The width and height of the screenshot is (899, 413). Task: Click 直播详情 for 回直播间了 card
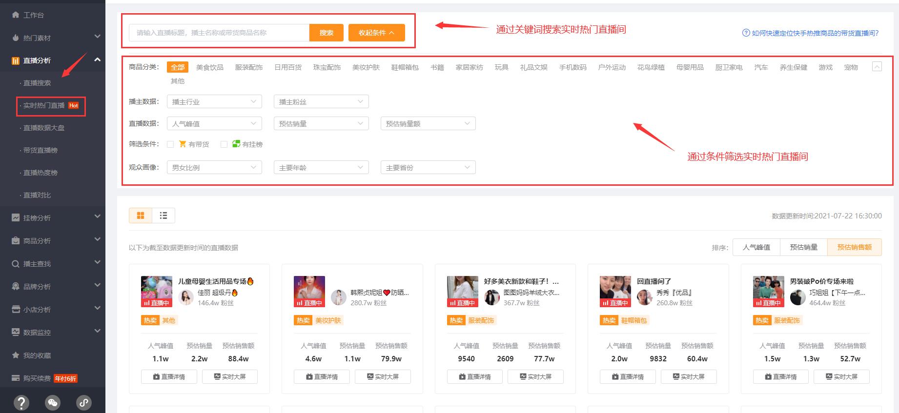coord(628,376)
